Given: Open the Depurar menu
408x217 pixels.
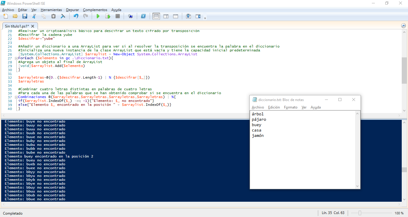Looking at the screenshot, I should tap(73, 10).
